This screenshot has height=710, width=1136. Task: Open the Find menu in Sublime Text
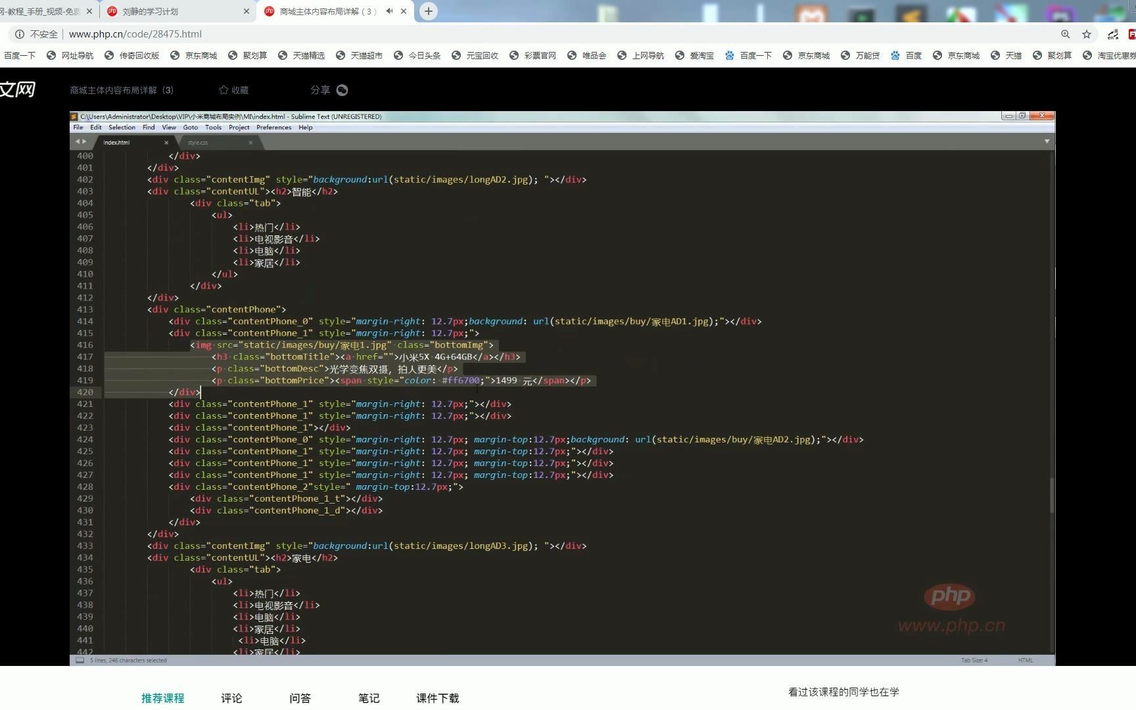(149, 128)
